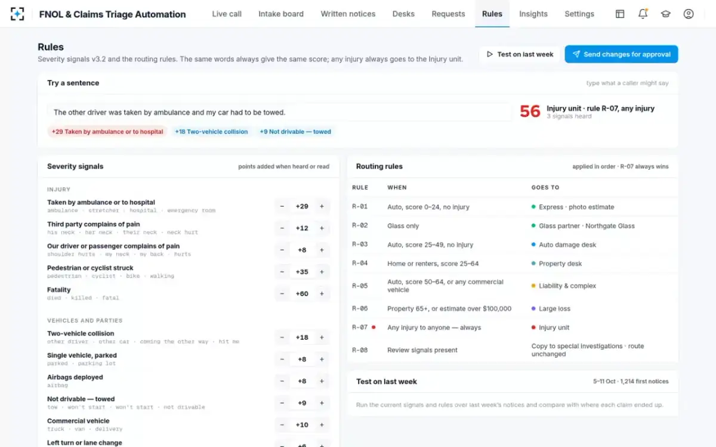This screenshot has height=447, width=716.
Task: Increase Third party complains of pain points
Action: tap(322, 228)
